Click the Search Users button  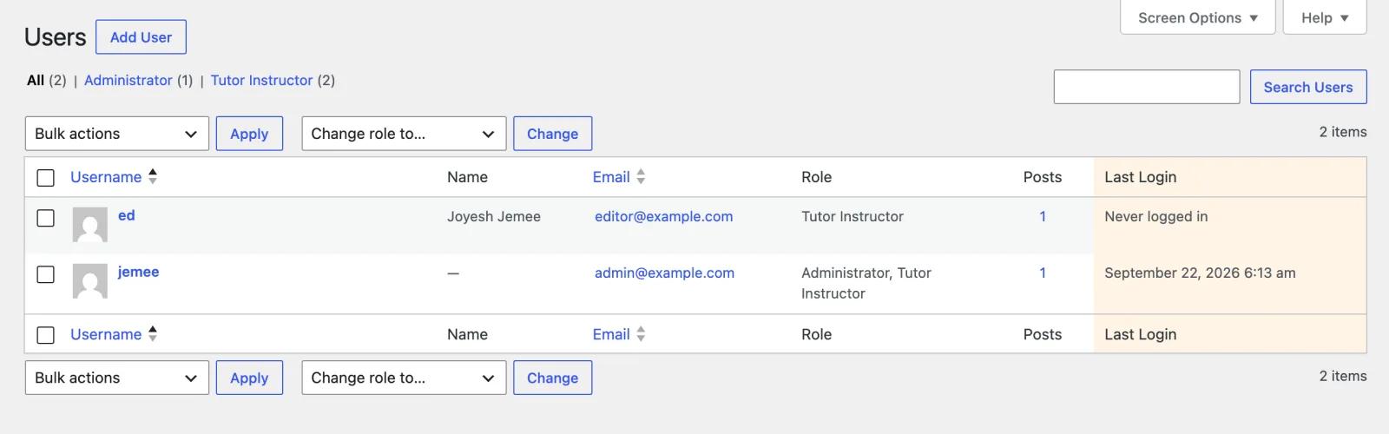(x=1308, y=87)
